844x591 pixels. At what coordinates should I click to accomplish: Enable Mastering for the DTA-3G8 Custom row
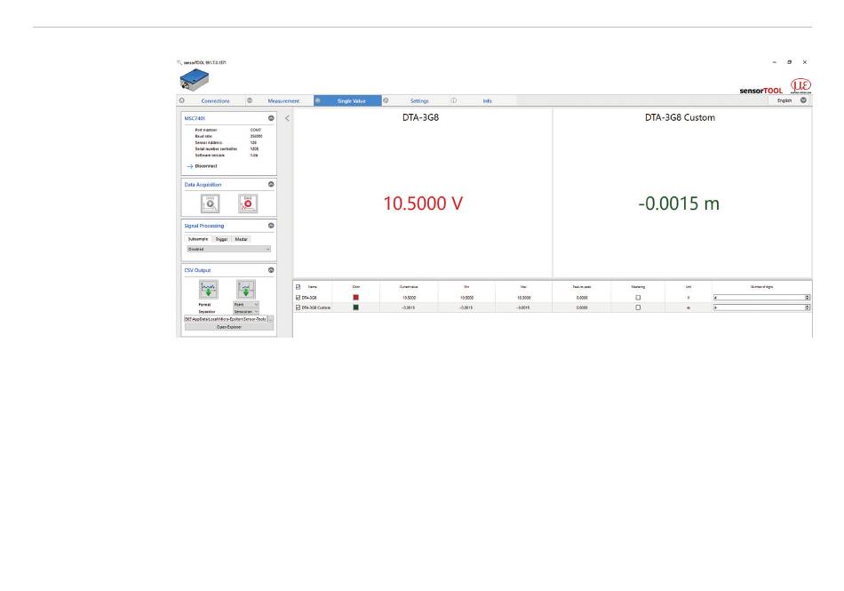638,307
